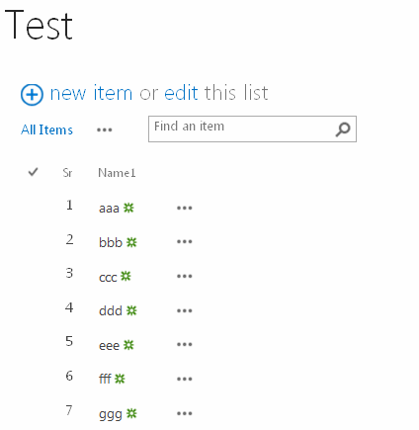Click the plus circle new item icon
This screenshot has height=430, width=419.
[32, 95]
